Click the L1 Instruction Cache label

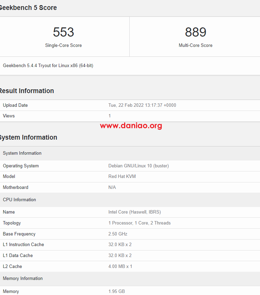coord(23,245)
